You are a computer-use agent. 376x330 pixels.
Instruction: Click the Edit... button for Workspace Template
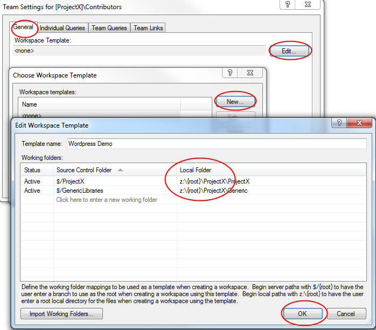coord(290,51)
